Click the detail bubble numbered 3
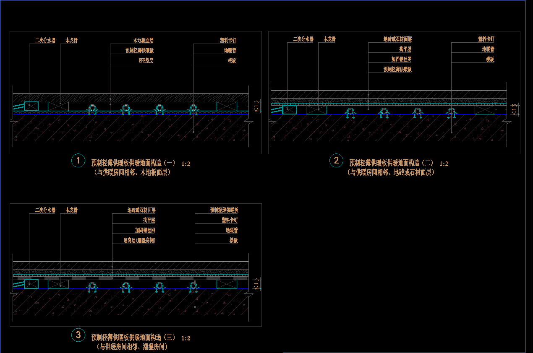The image size is (533, 353). 78,335
